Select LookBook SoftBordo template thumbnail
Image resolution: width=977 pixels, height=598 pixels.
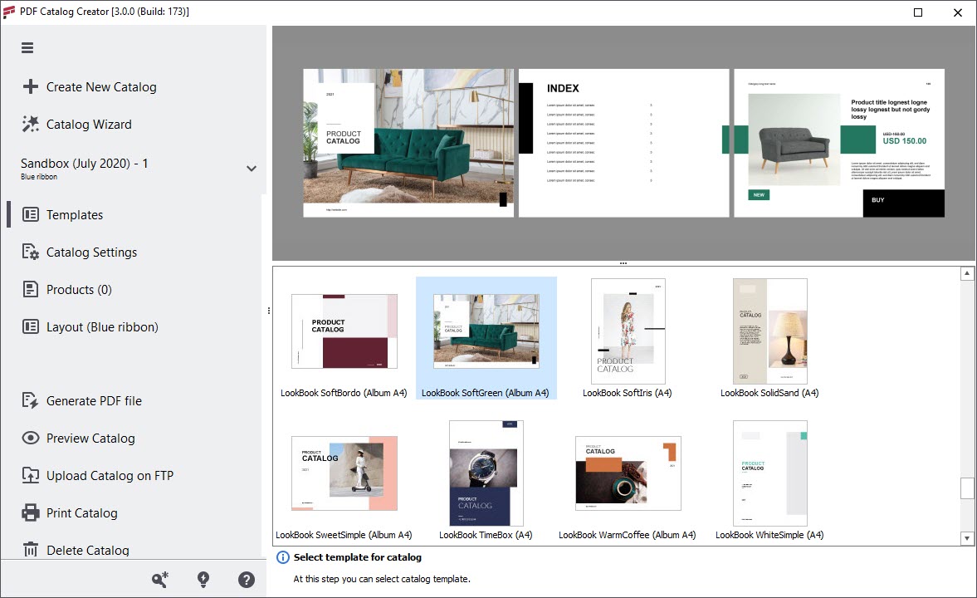click(x=344, y=331)
